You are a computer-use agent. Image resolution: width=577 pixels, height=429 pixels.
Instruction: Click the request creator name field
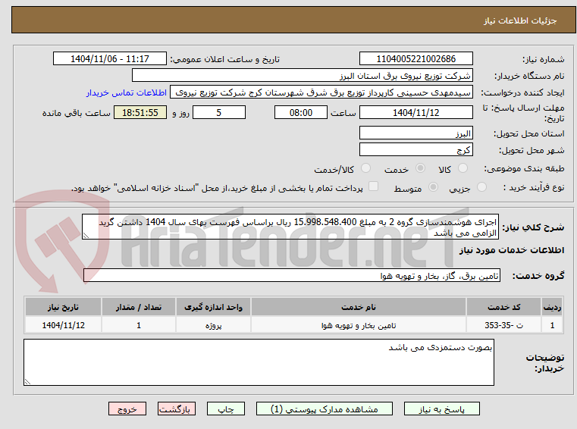[x=321, y=92]
